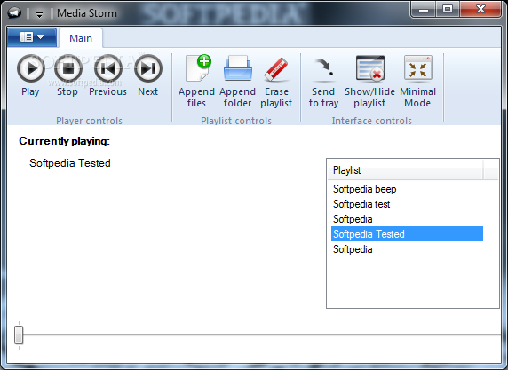Select the last 'Softpedia' playlist entry

407,249
